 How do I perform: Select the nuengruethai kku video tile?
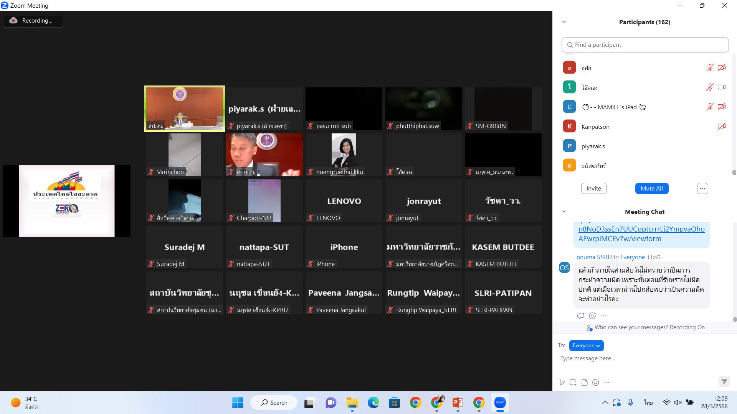coord(344,155)
